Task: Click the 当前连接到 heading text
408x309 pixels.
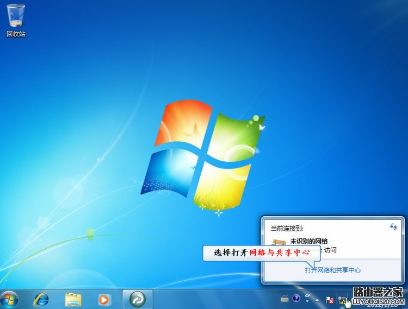Action: pos(287,229)
